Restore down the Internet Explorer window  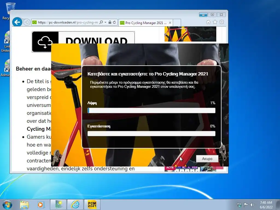click(x=212, y=15)
